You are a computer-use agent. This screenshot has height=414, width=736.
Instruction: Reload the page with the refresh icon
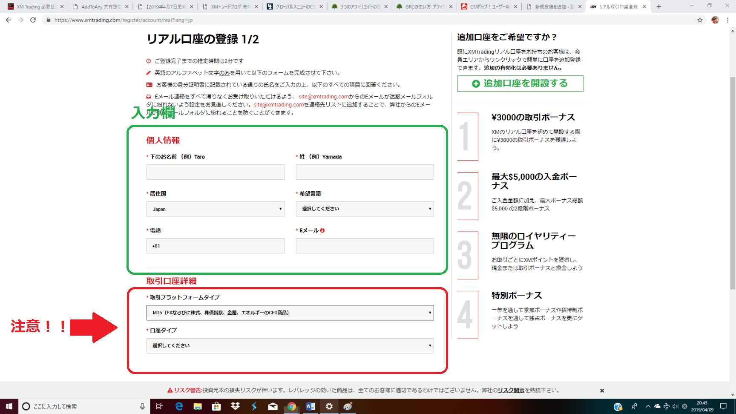(x=33, y=20)
